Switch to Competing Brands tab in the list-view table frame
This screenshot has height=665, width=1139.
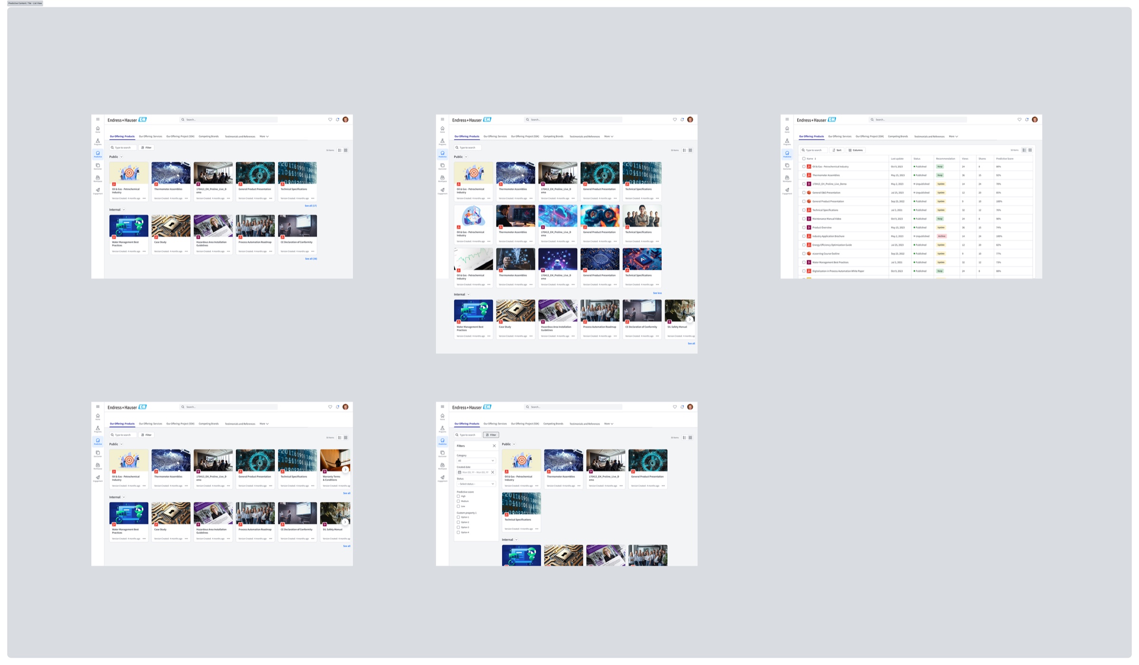pyautogui.click(x=898, y=137)
